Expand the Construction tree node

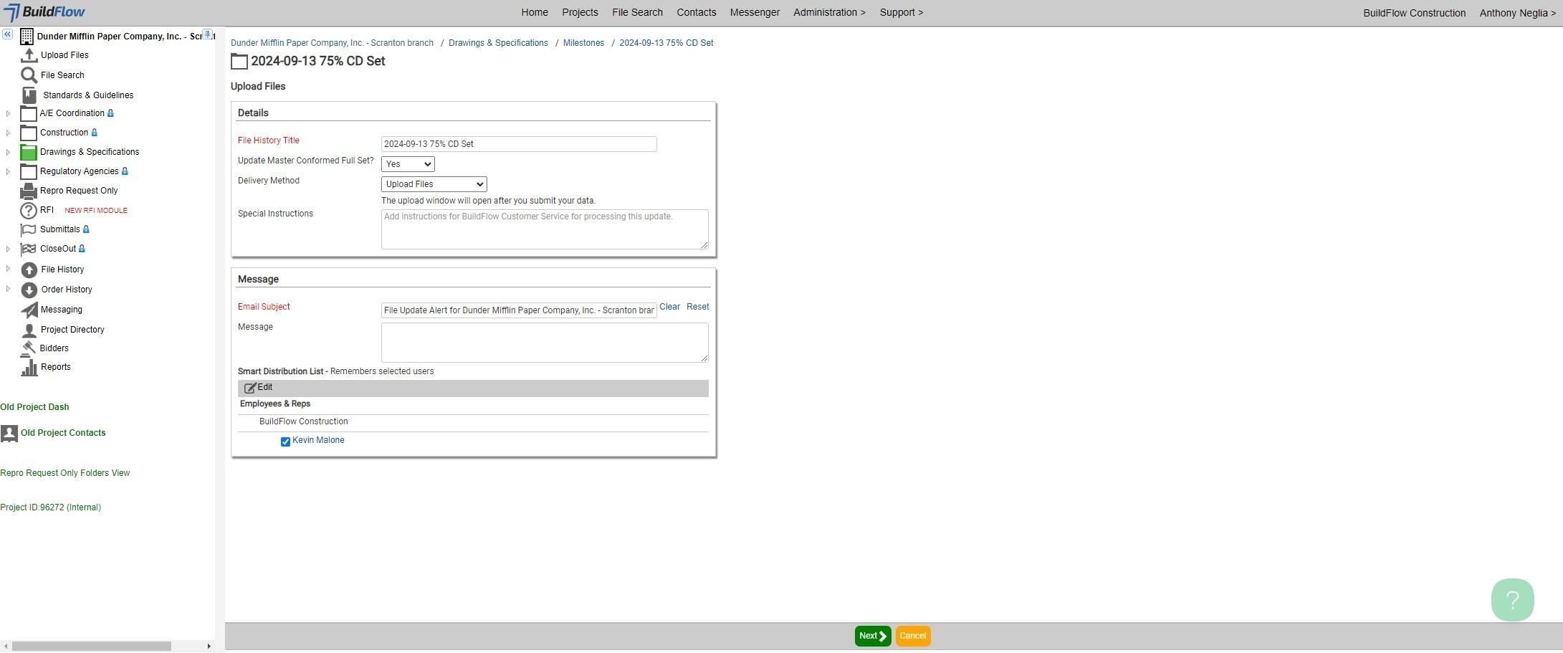pos(8,133)
